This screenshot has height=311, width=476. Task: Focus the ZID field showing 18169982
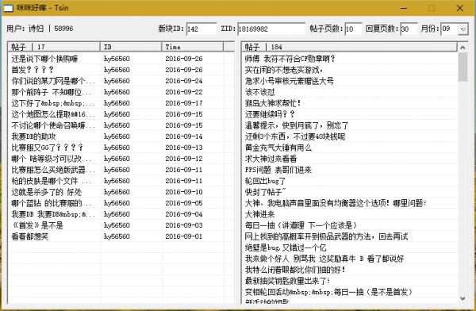[271, 29]
